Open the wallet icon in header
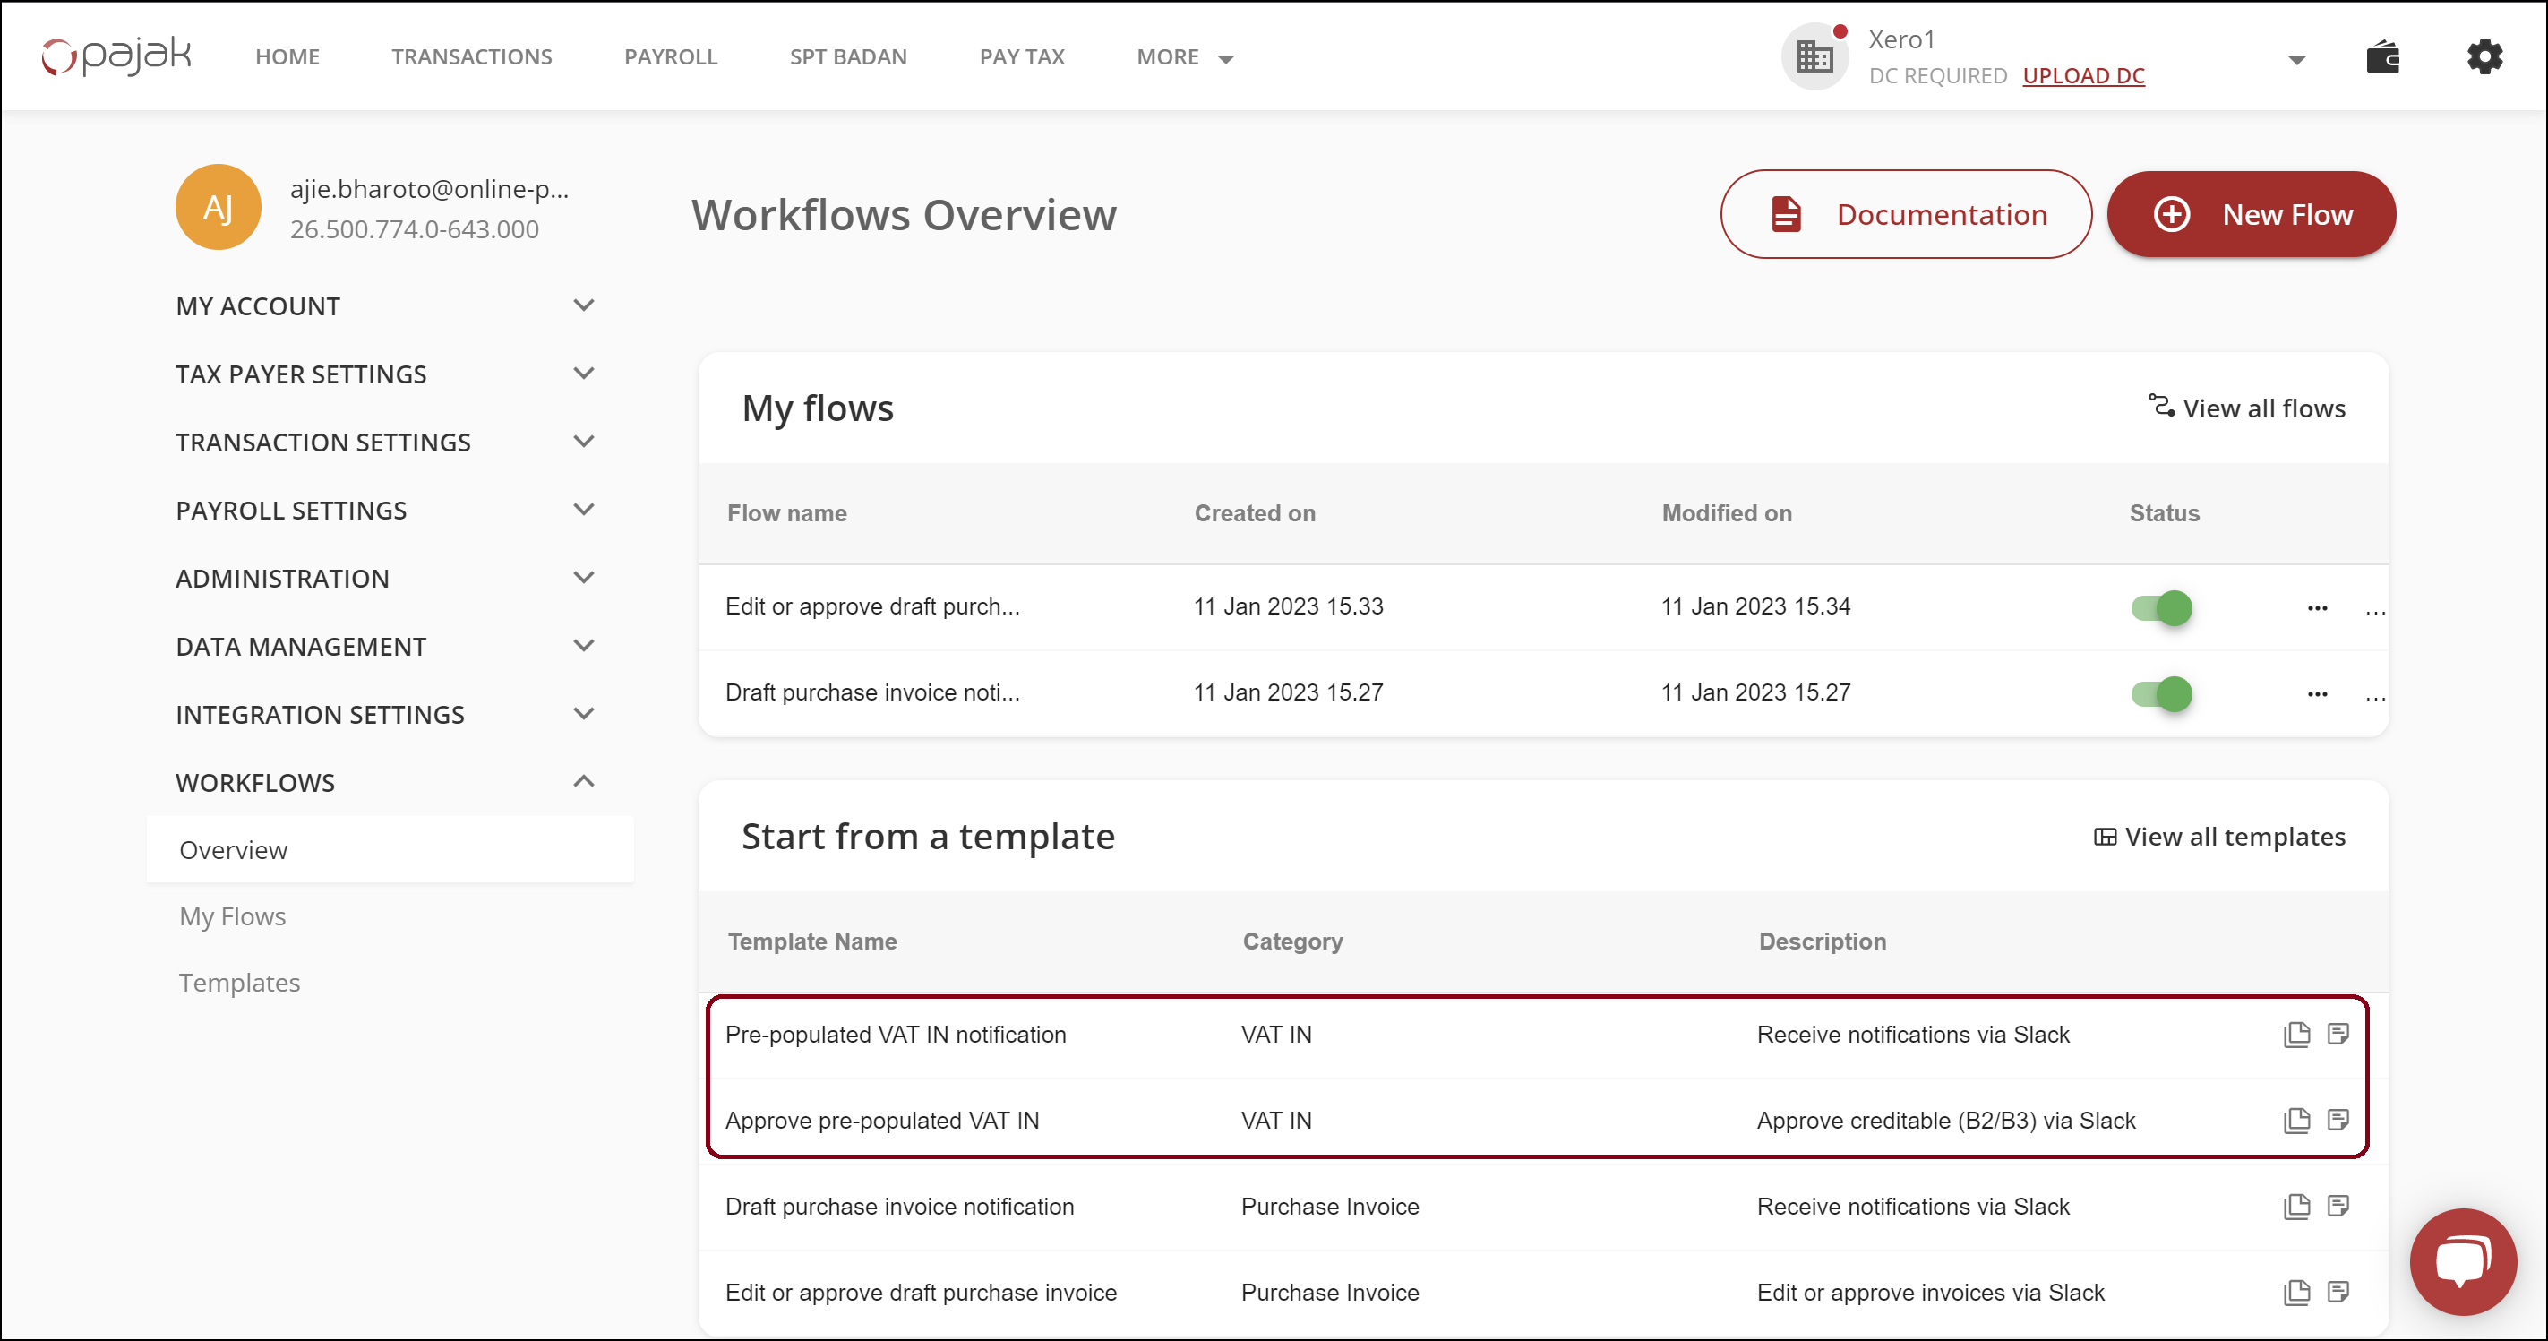 coord(2381,57)
